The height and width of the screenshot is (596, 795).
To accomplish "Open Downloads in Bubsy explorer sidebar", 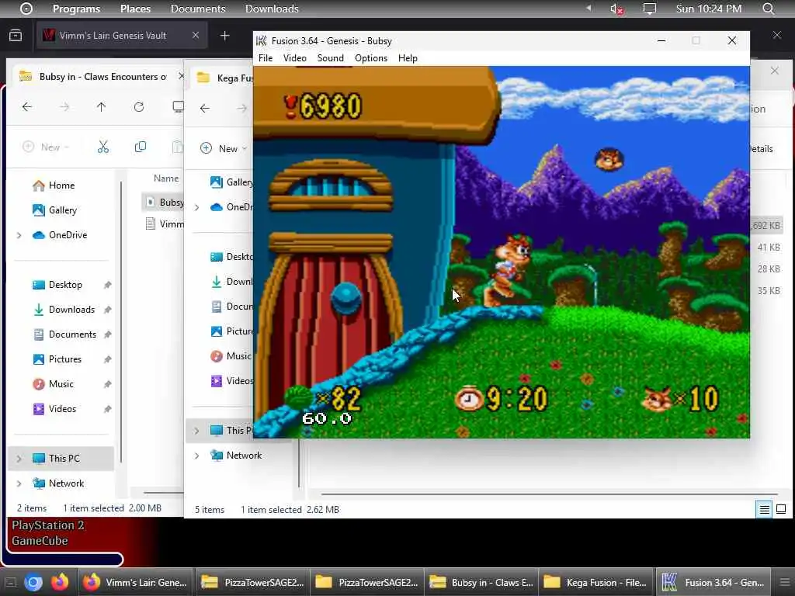I will (71, 310).
